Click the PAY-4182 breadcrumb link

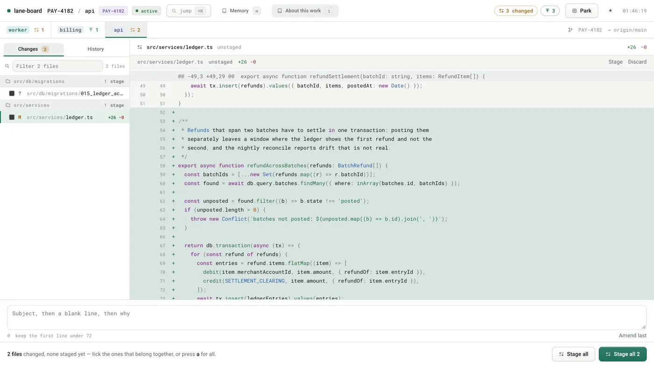[60, 11]
